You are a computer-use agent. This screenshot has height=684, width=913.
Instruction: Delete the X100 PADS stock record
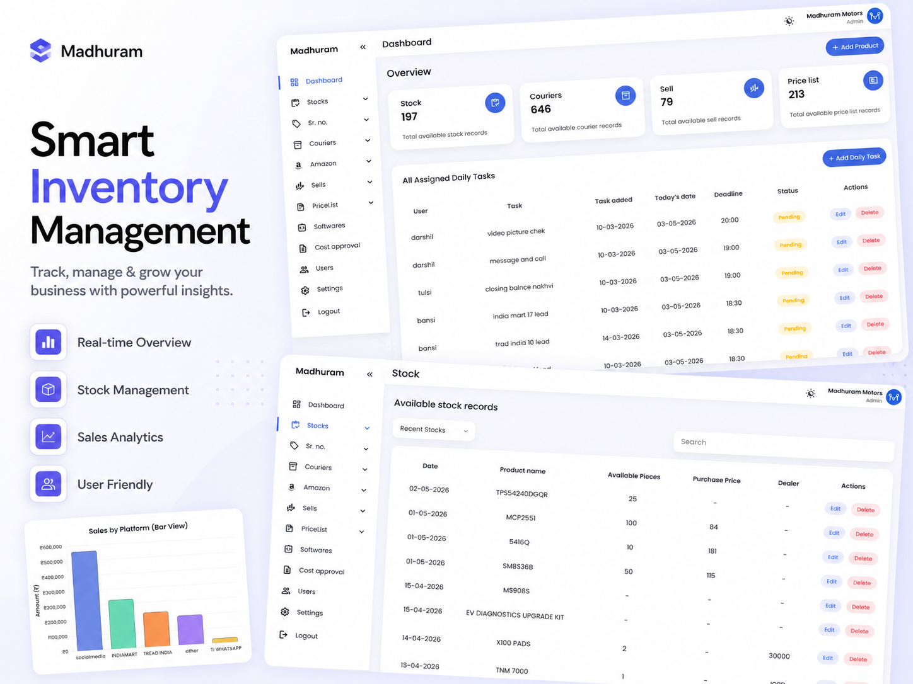(858, 659)
